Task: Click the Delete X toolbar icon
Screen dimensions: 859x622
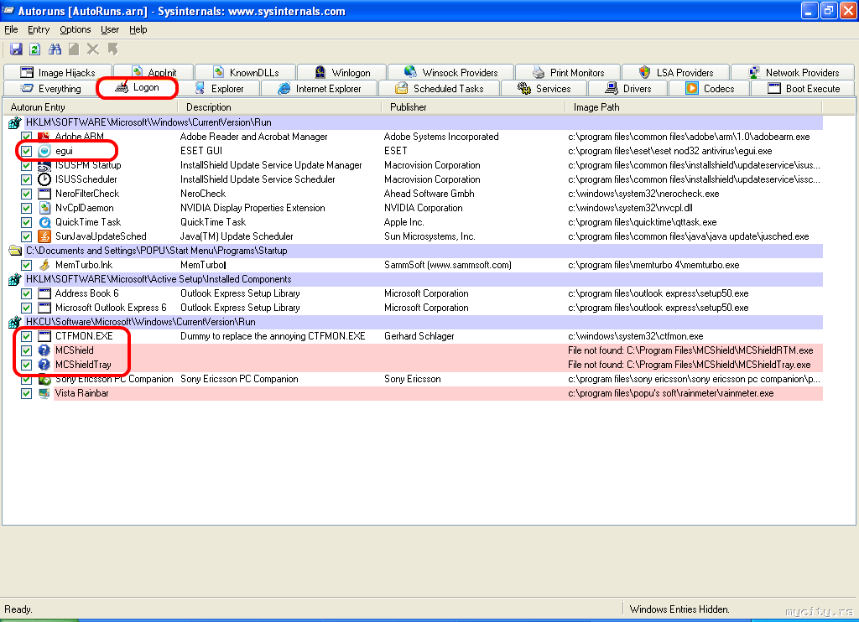Action: (x=93, y=49)
